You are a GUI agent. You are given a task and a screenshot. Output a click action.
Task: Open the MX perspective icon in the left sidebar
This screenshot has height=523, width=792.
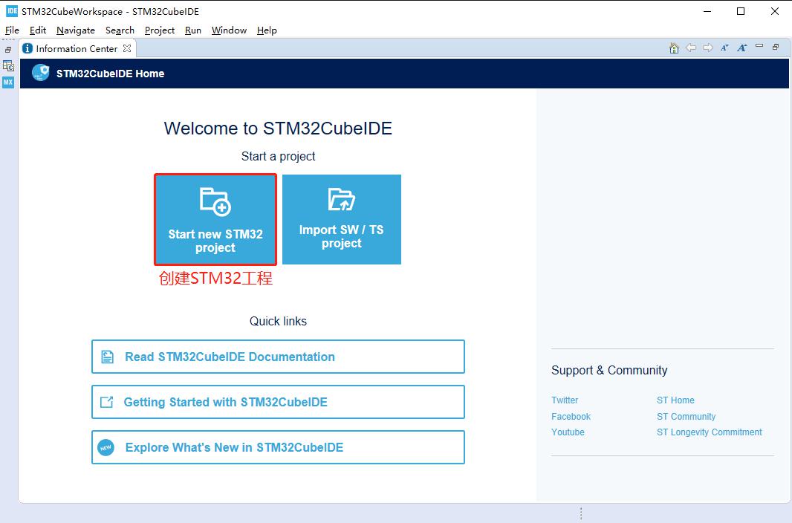(x=8, y=82)
